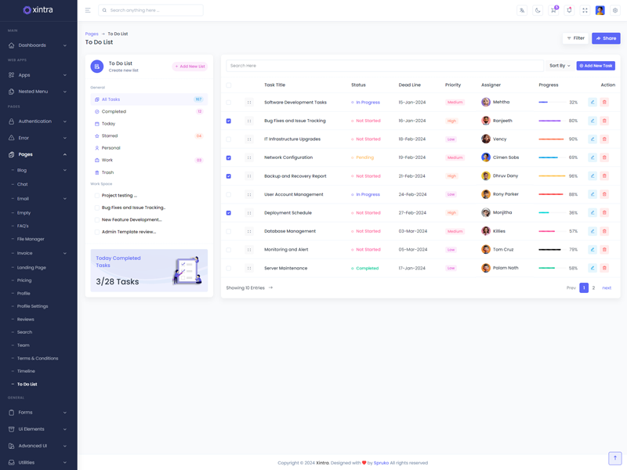Viewport: 627px width, 470px height.
Task: Open settings gear icon in header
Action: point(615,10)
